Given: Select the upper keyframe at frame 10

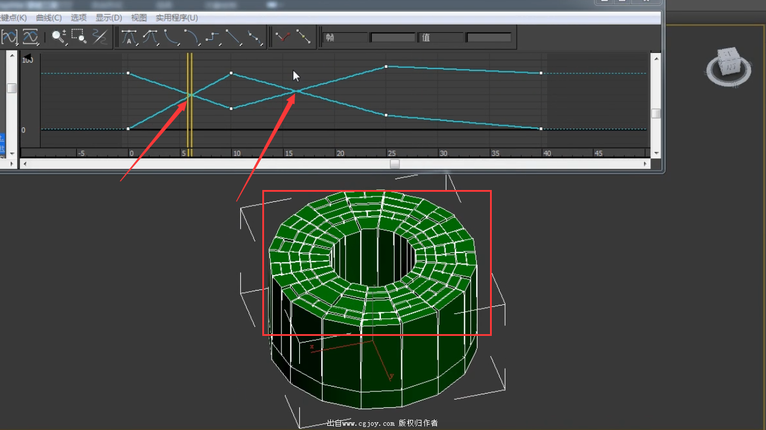Looking at the screenshot, I should [231, 73].
